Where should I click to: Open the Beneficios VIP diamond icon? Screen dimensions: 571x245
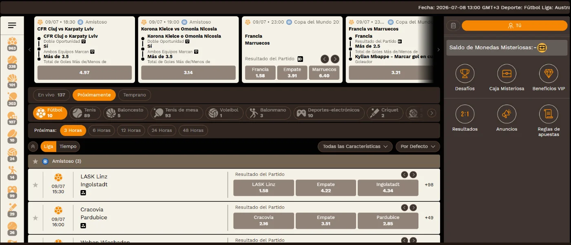click(x=549, y=74)
